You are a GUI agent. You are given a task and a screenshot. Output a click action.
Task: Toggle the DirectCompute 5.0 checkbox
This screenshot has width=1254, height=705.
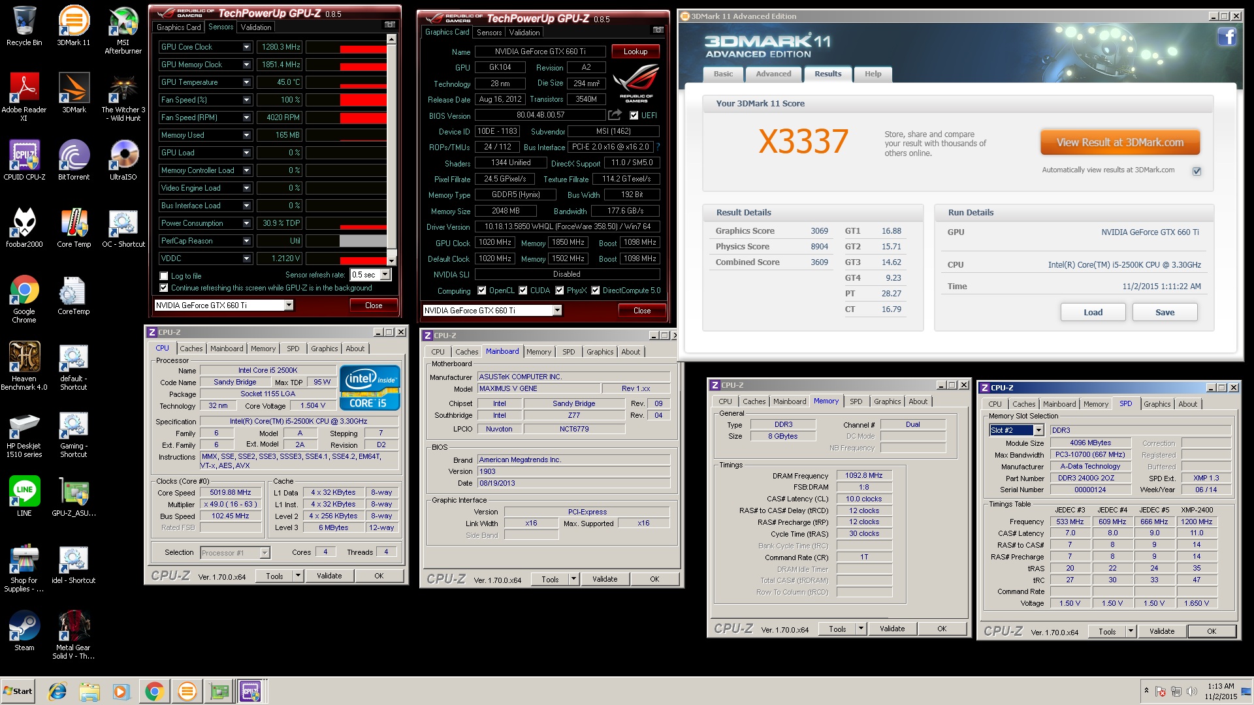[x=595, y=290]
